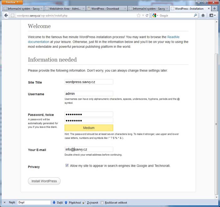220x207 pixels.
Task: Enable Rozlišovat velikost case checkbox
Action: 102,203
